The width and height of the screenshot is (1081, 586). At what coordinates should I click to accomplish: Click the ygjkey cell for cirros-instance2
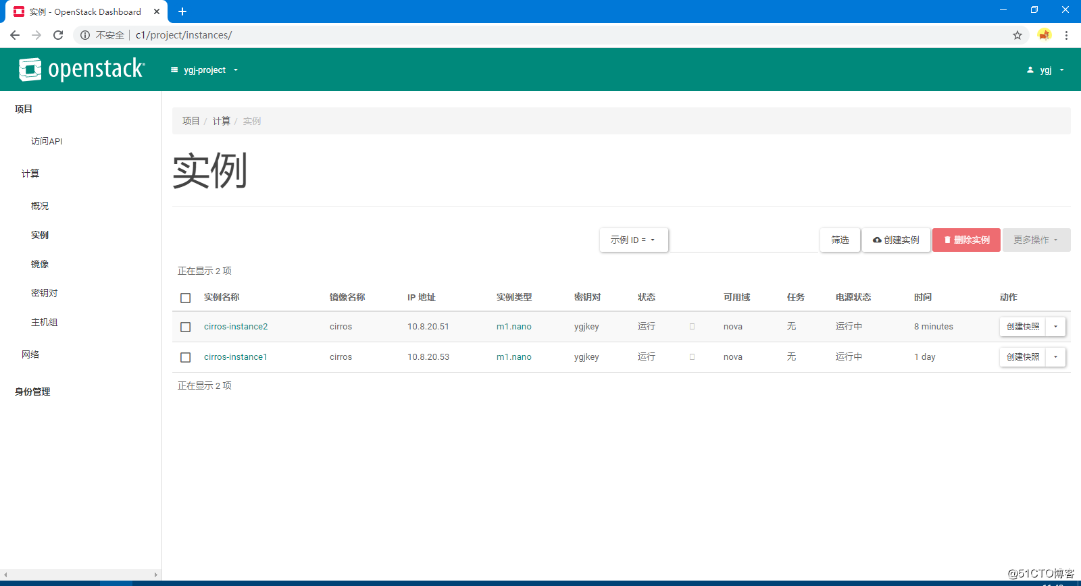[x=586, y=327]
